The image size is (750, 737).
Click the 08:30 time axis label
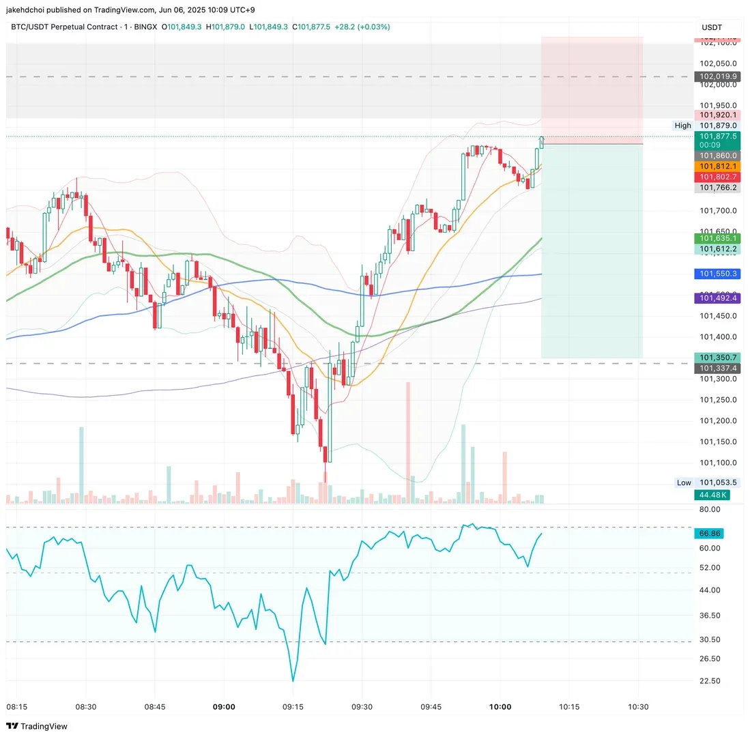pos(85,707)
